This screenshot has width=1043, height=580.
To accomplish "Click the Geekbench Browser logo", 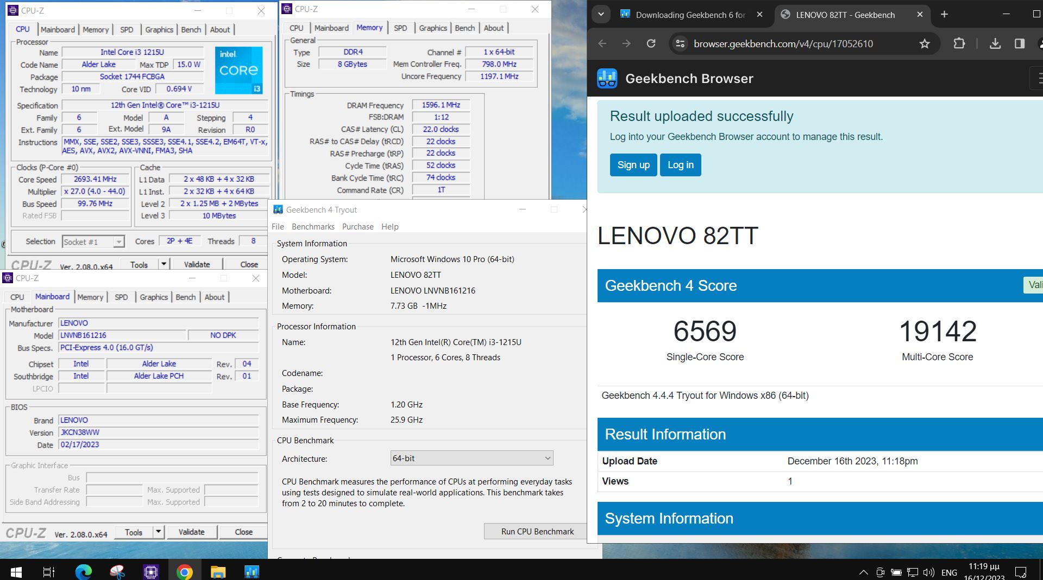I will coord(607,78).
